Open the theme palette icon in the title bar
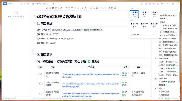This screenshot has height=101, width=182. coord(158,4)
